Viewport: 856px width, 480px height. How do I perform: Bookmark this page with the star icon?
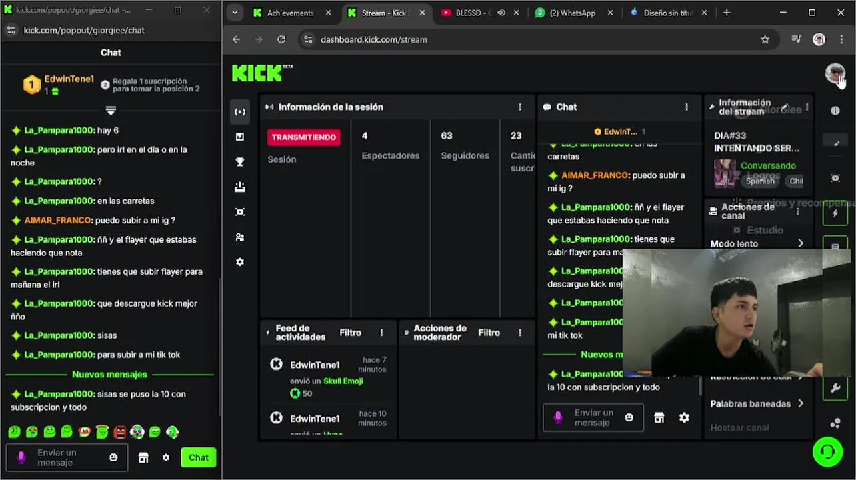coord(765,39)
